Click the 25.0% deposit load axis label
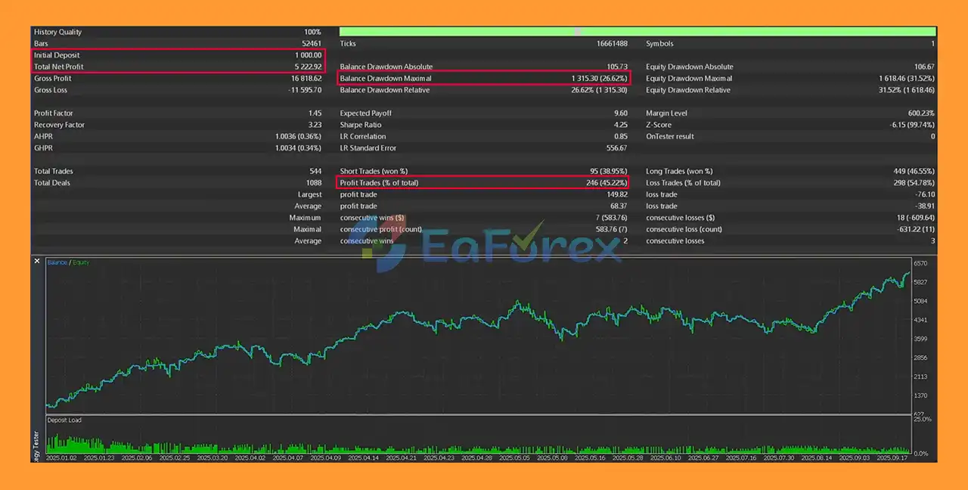 pos(923,419)
